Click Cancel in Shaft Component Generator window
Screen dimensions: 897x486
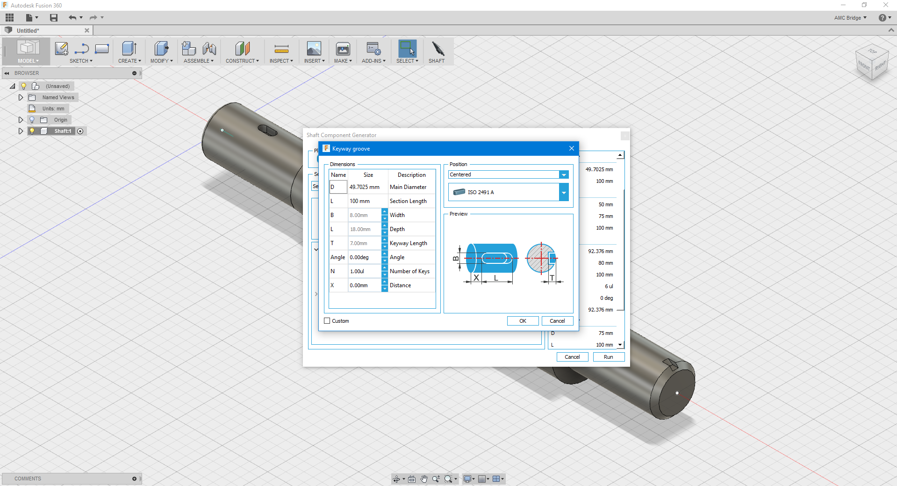(x=572, y=357)
